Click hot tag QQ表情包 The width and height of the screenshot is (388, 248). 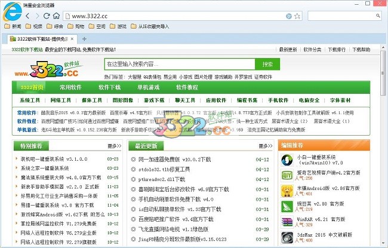(x=152, y=77)
